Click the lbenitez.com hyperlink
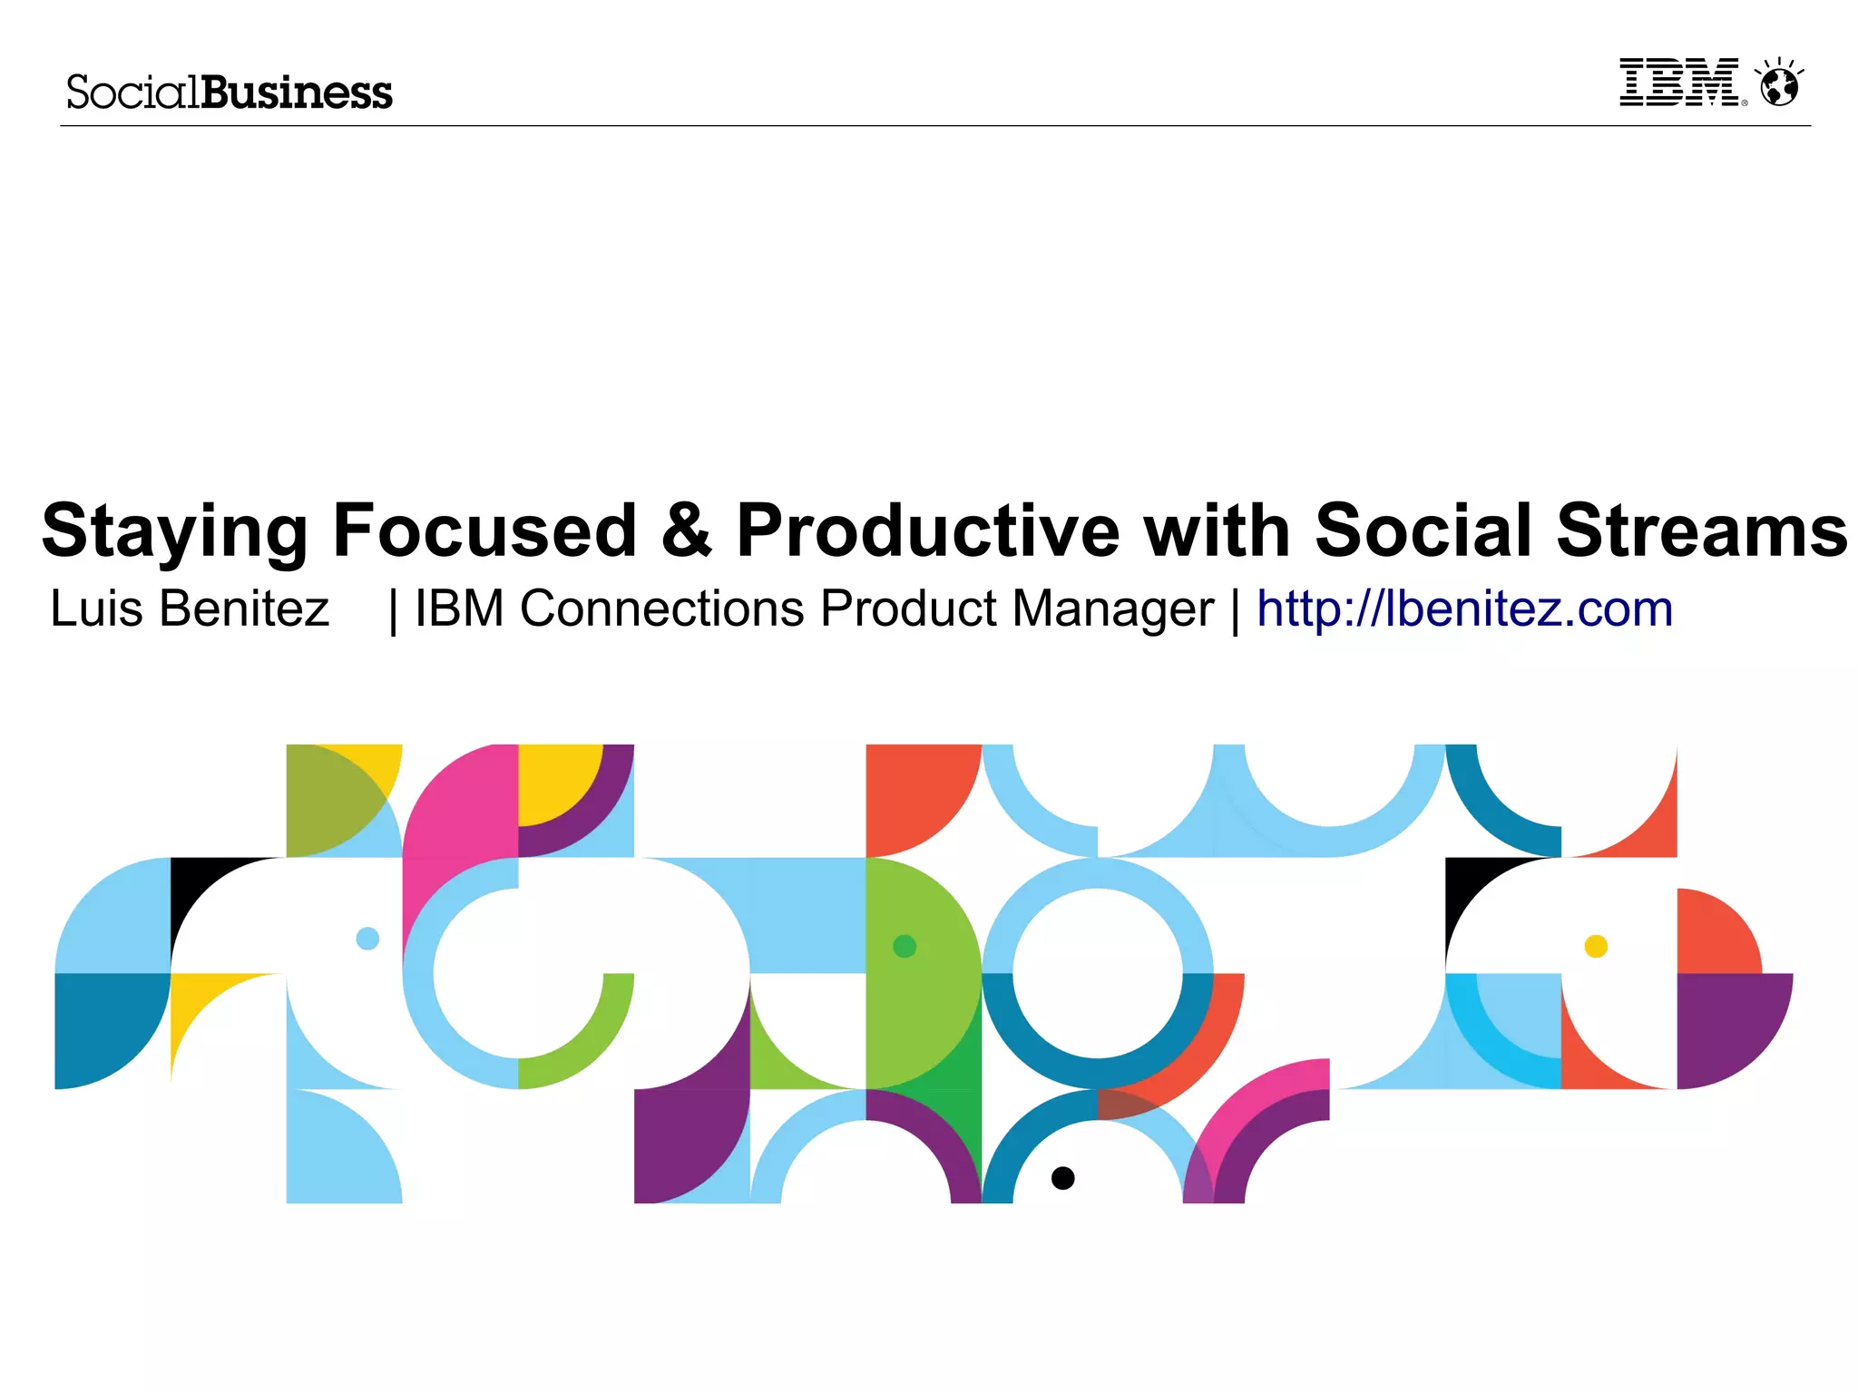The width and height of the screenshot is (1858, 1392). tap(1464, 608)
